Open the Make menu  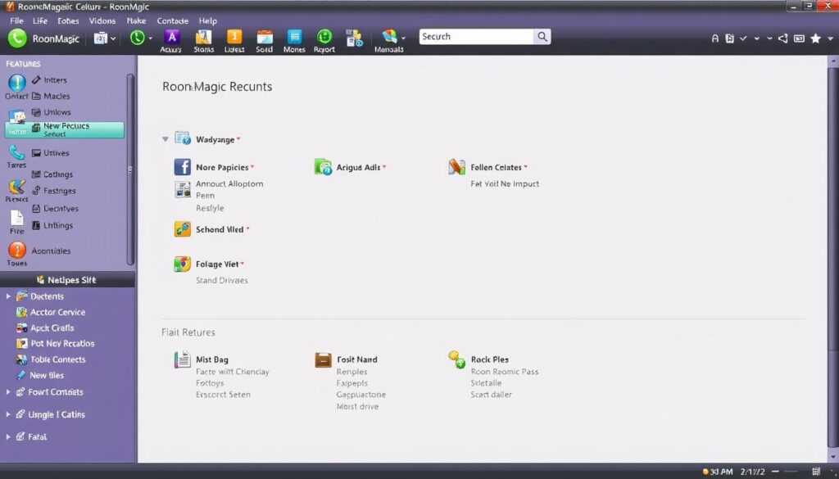(137, 20)
